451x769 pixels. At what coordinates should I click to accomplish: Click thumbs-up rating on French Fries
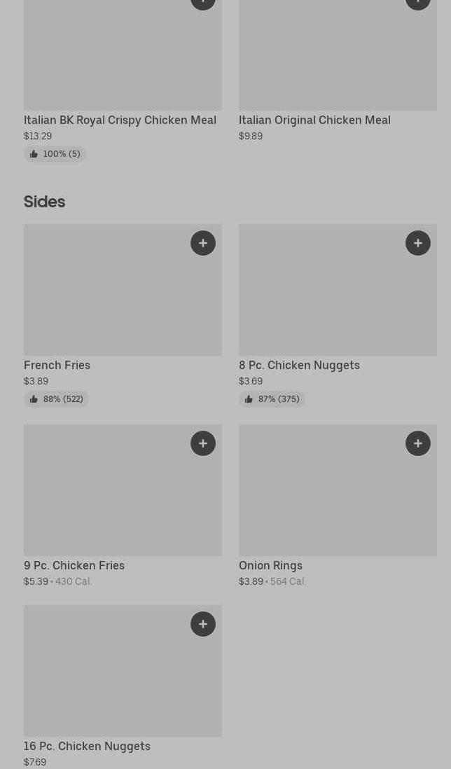(x=56, y=399)
